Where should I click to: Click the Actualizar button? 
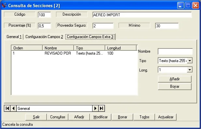166,117
